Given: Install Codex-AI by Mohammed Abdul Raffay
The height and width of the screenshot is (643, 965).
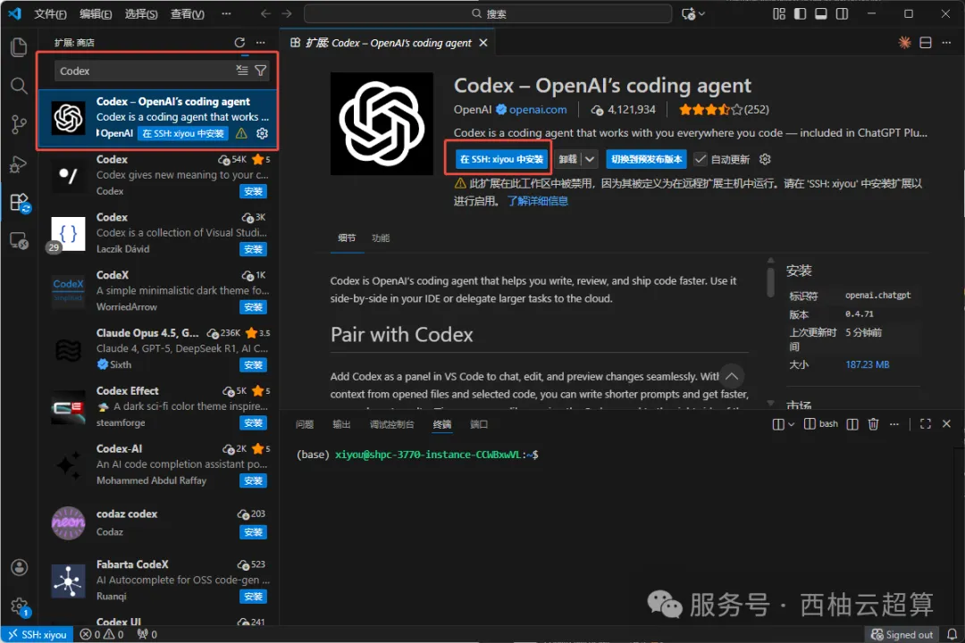Looking at the screenshot, I should point(253,481).
